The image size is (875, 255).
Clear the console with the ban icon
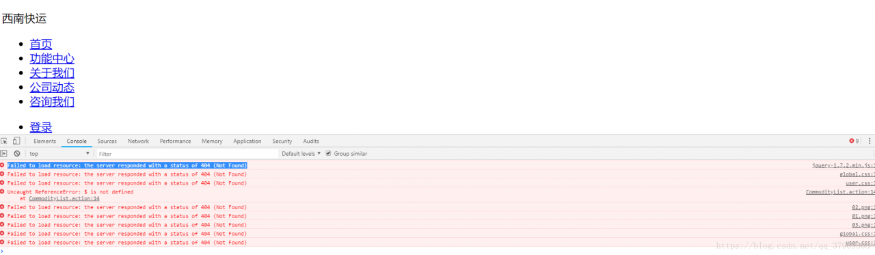[x=17, y=154]
